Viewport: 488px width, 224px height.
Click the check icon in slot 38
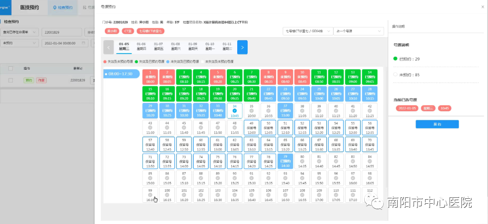point(302,110)
